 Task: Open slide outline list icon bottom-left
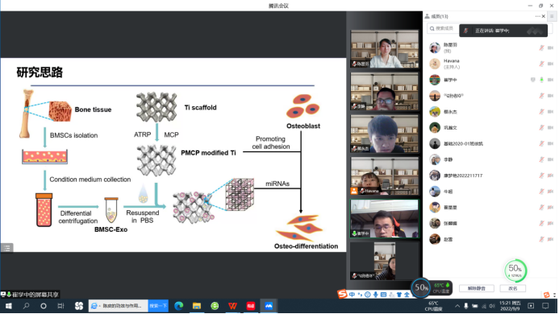pos(6,248)
